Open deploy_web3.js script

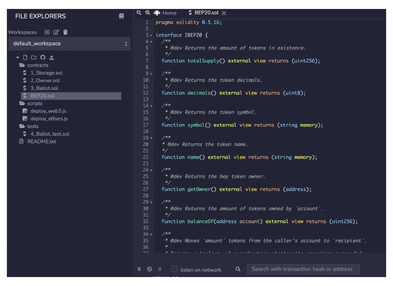pos(49,111)
